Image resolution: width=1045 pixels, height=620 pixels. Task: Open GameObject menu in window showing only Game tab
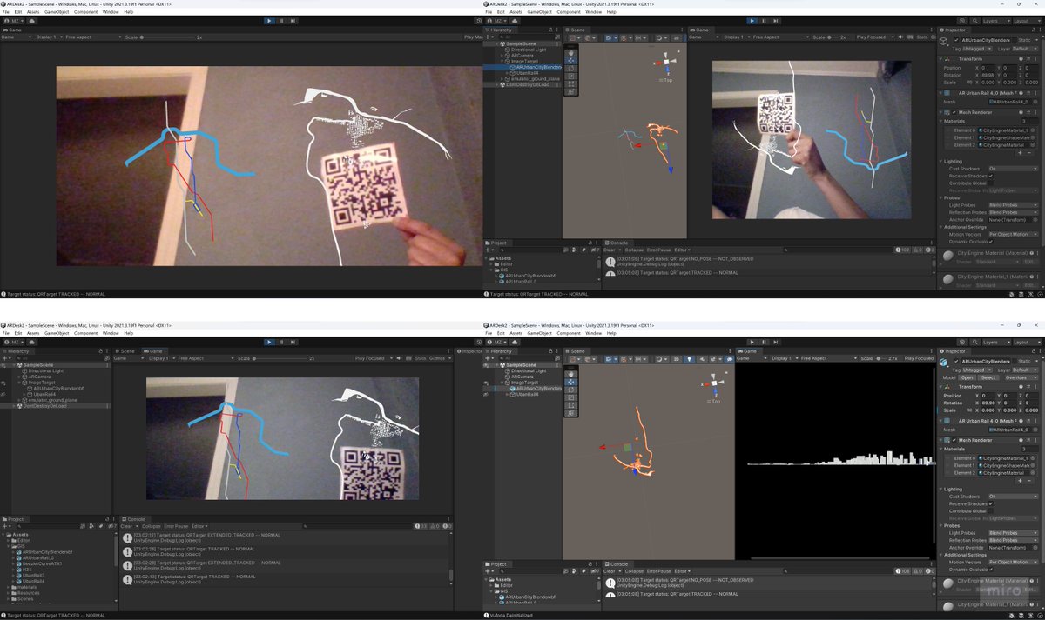pyautogui.click(x=57, y=12)
